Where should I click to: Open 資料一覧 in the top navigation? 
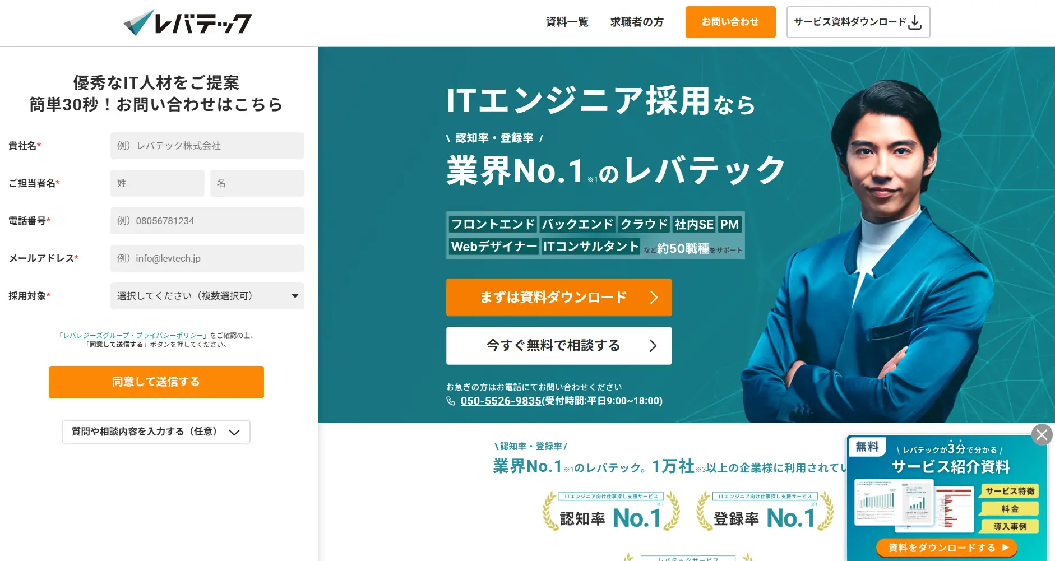click(567, 22)
